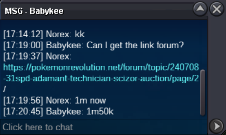
Task: Click the chat scrollbar thumb
Action: (x=203, y=93)
